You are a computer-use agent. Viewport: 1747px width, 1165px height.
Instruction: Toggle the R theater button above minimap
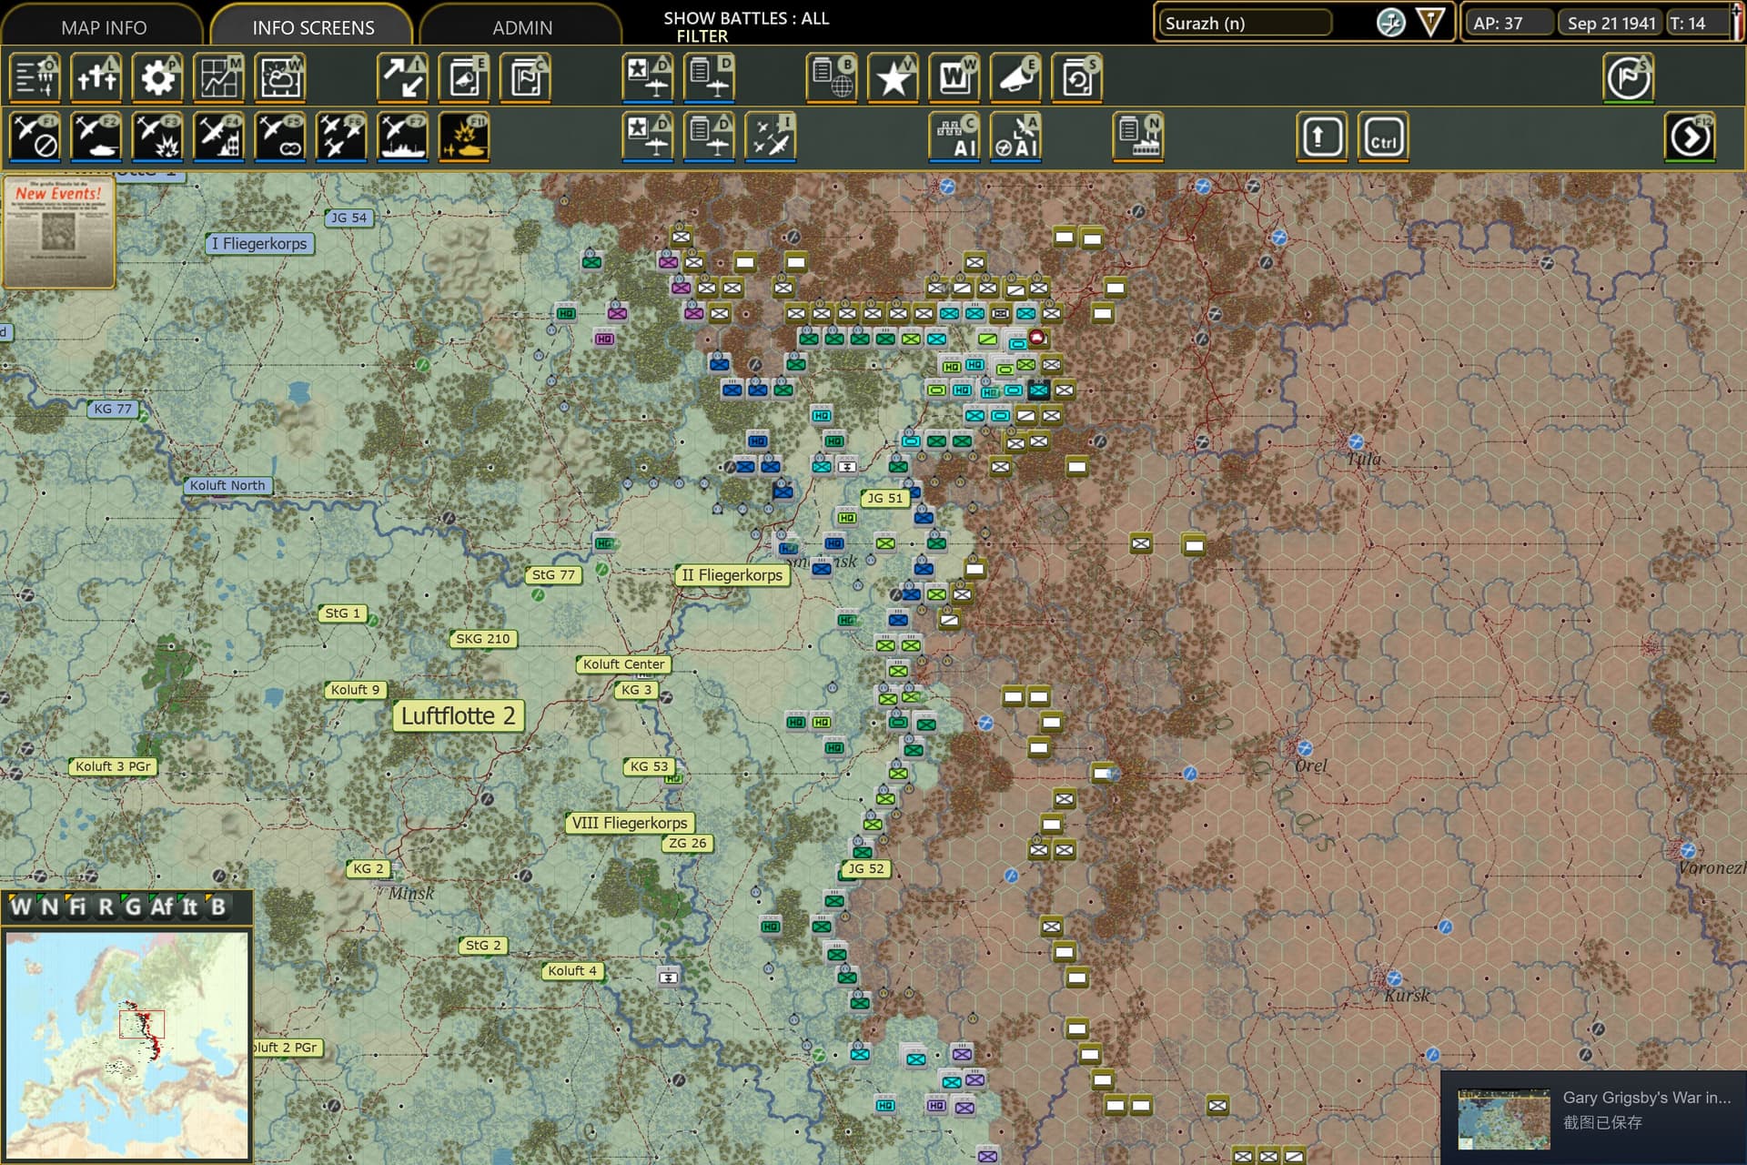106,907
